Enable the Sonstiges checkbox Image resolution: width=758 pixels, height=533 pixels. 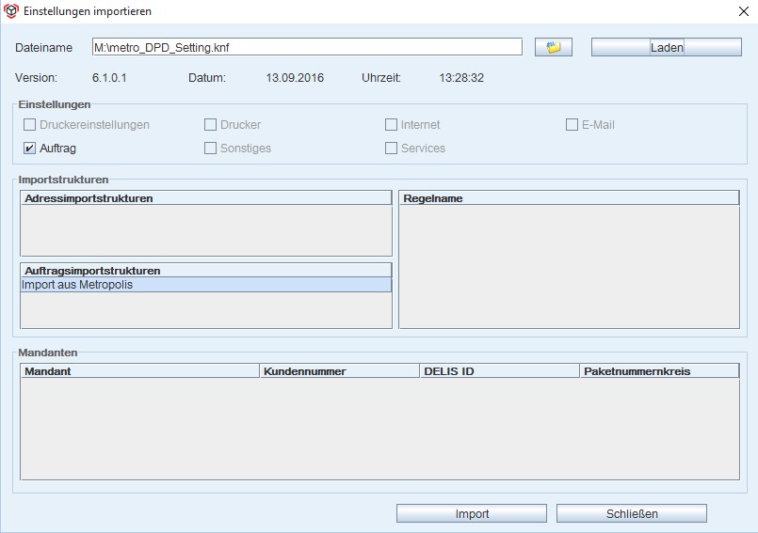point(211,149)
